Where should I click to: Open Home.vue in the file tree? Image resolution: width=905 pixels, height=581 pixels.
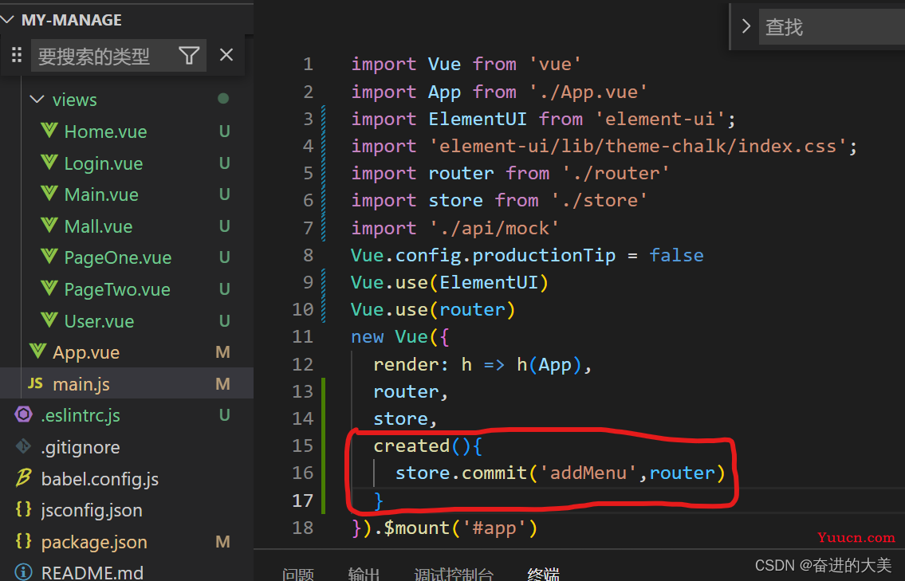point(105,132)
